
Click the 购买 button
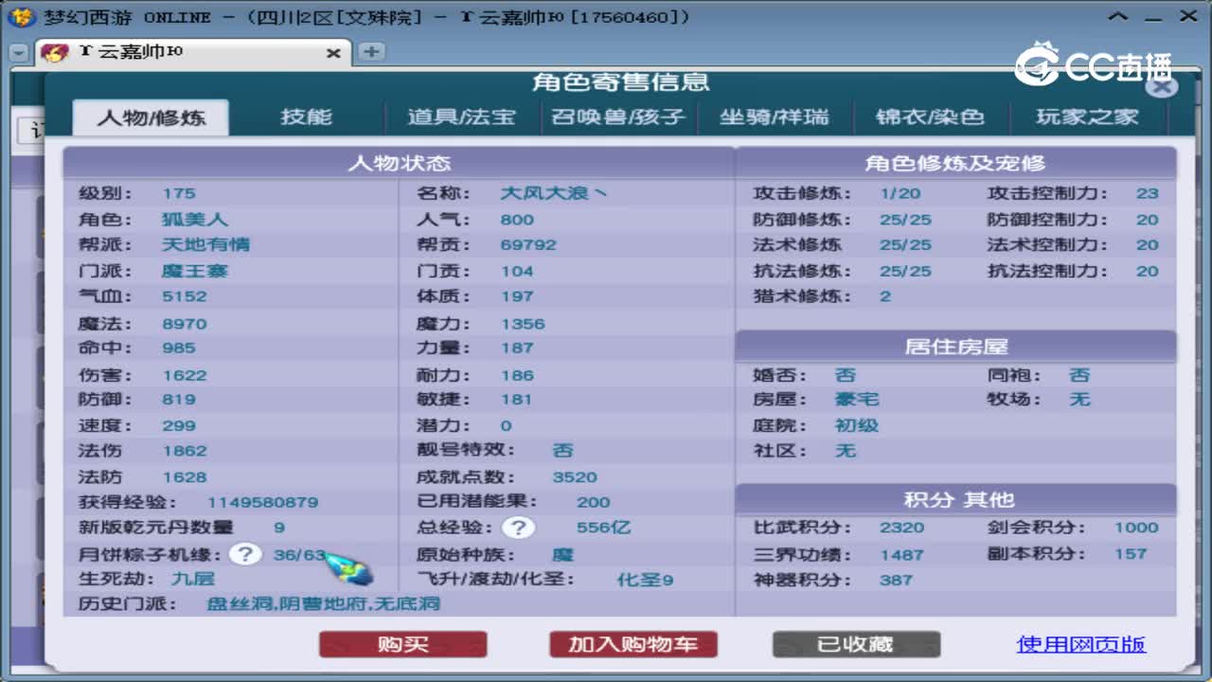tap(403, 645)
